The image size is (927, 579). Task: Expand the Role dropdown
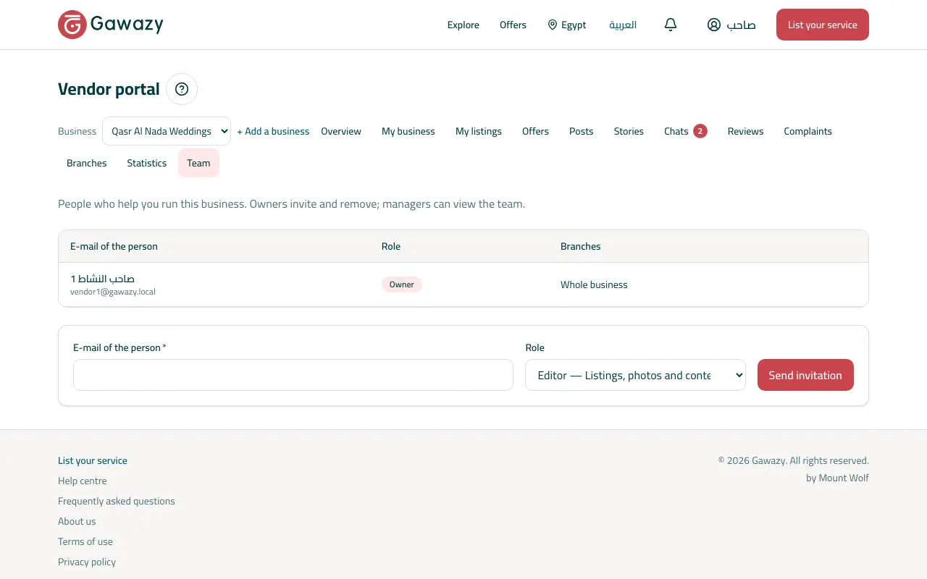[635, 375]
